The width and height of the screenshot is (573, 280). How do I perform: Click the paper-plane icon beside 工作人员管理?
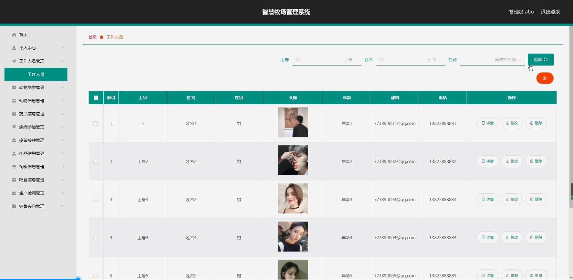point(14,61)
